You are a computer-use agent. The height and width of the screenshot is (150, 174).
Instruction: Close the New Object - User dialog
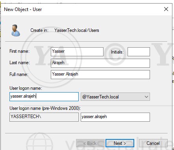point(166,9)
